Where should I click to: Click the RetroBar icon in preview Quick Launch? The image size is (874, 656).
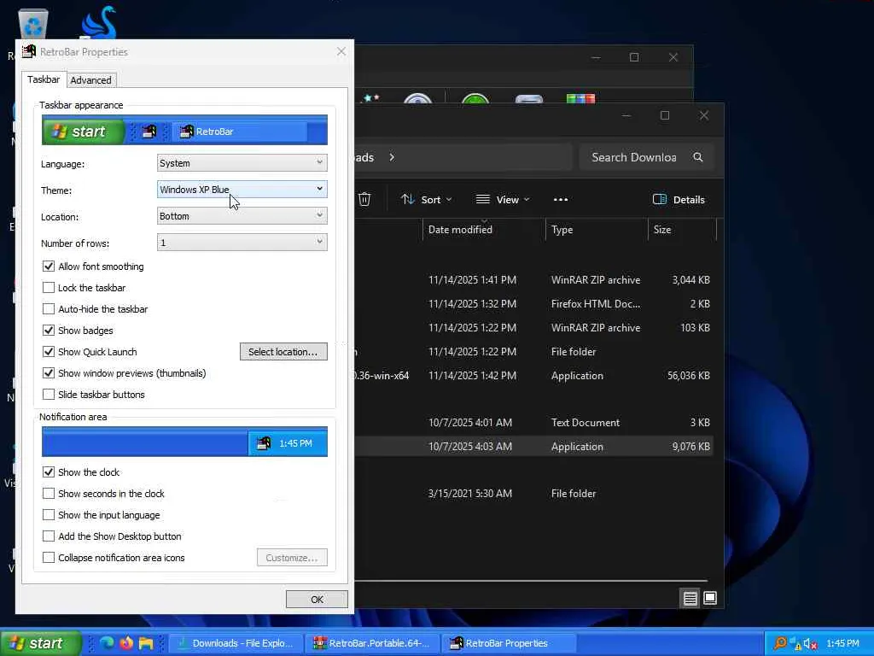point(149,132)
